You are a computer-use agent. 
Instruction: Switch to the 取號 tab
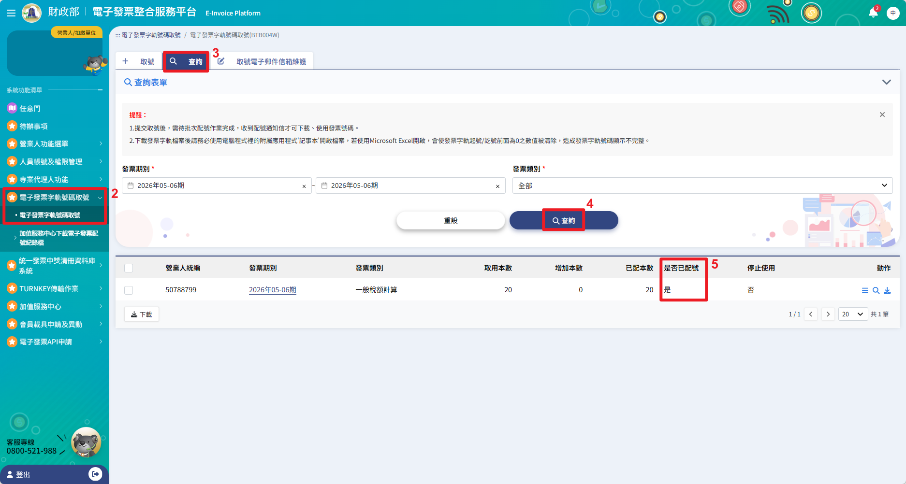139,61
